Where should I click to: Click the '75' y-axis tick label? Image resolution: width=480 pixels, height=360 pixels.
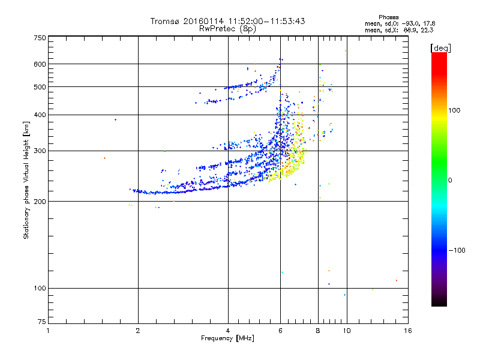(x=42, y=322)
